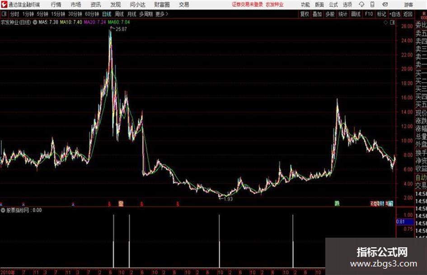
Task: Select the 1分钟 period
Action: click(x=28, y=14)
